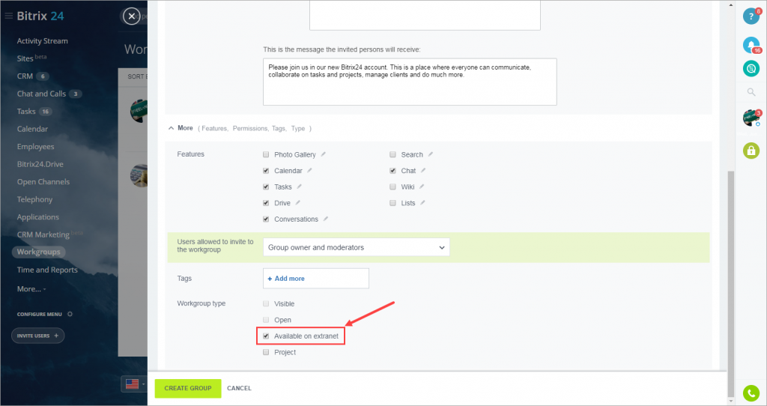Image resolution: width=767 pixels, height=406 pixels.
Task: Toggle the hamburger menu next to Bitrix24
Action: coord(9,16)
